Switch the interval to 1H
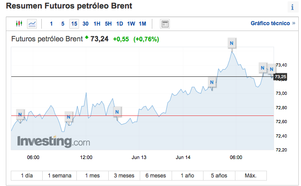The width and height of the screenshot is (301, 186). pyautogui.click(x=97, y=24)
